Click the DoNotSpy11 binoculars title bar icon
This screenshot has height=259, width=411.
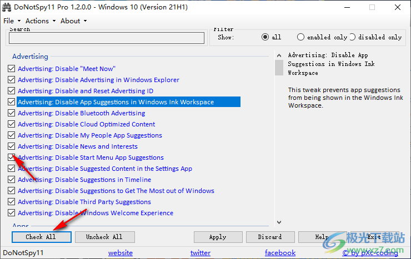(7, 7)
